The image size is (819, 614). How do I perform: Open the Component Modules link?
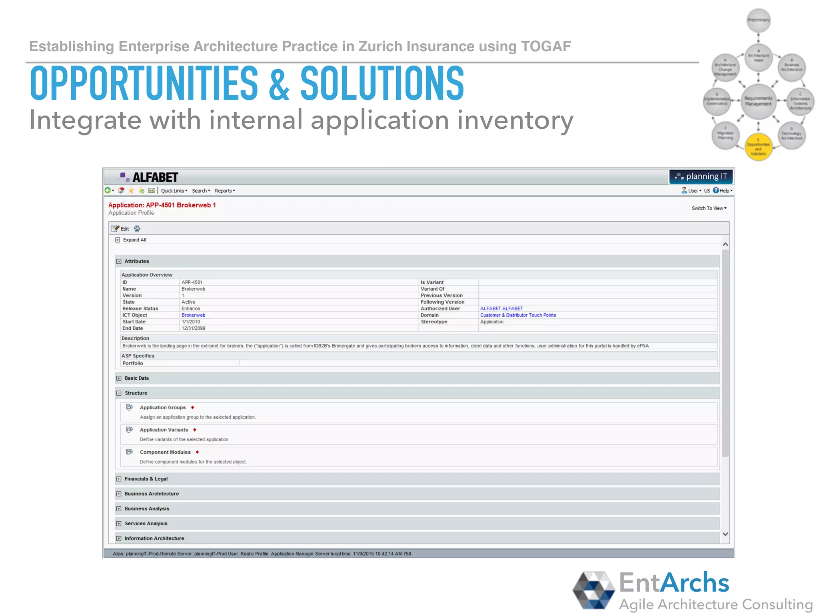pos(165,453)
